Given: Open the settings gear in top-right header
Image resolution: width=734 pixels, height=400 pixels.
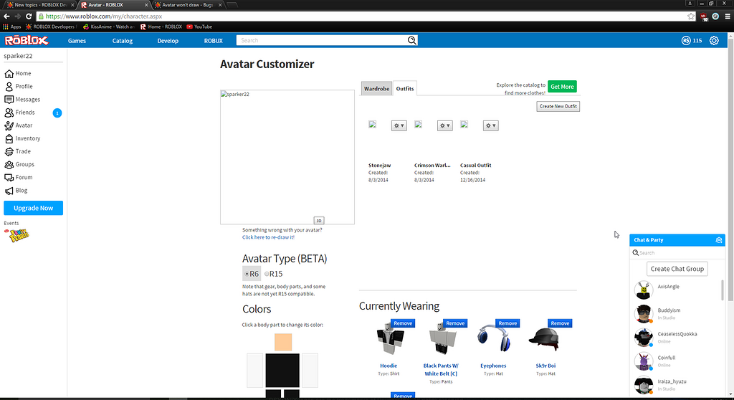Looking at the screenshot, I should (x=714, y=41).
